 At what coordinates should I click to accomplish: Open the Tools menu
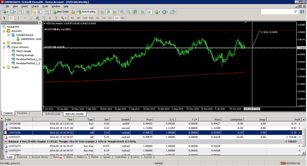coord(45,6)
